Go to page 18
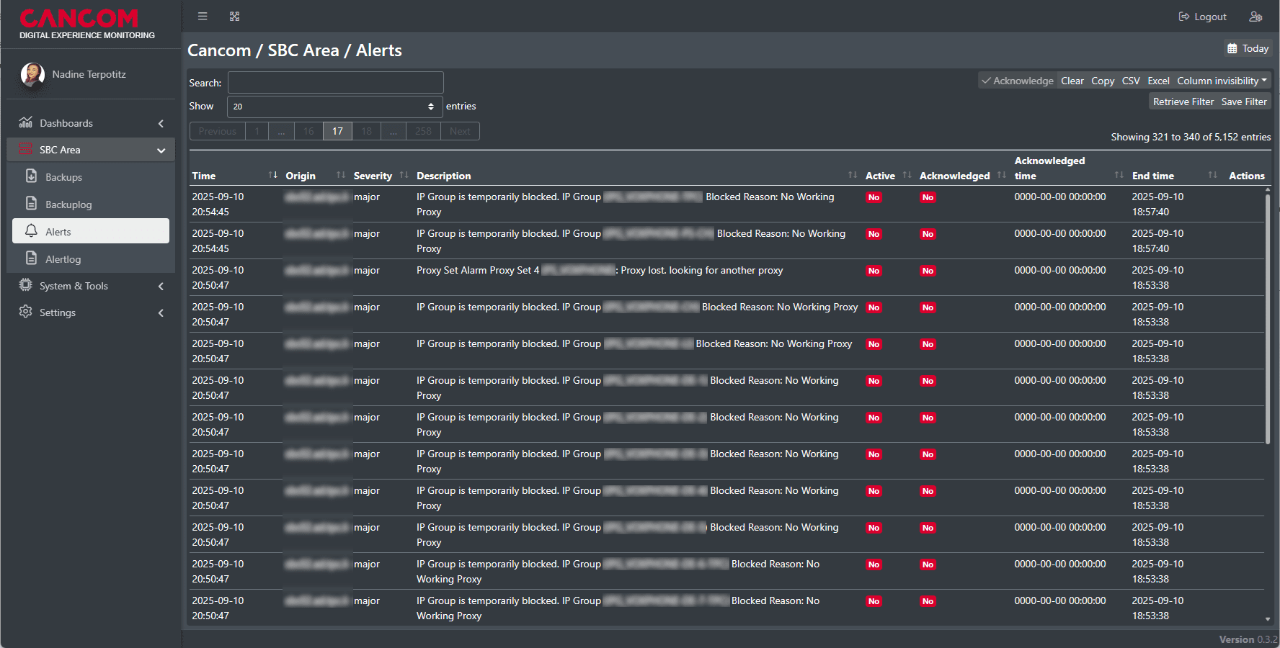 [366, 131]
